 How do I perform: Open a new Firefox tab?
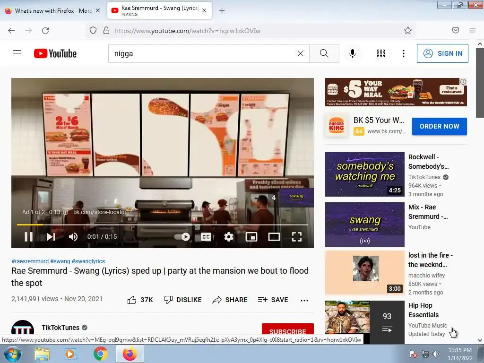click(222, 11)
